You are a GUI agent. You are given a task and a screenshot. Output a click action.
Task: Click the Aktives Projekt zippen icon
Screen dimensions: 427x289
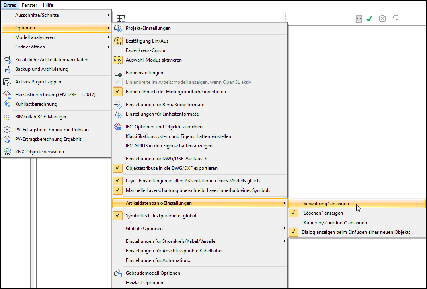coord(7,82)
